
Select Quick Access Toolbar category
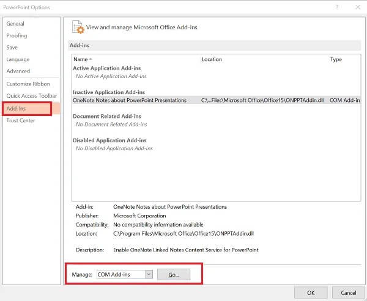31,96
